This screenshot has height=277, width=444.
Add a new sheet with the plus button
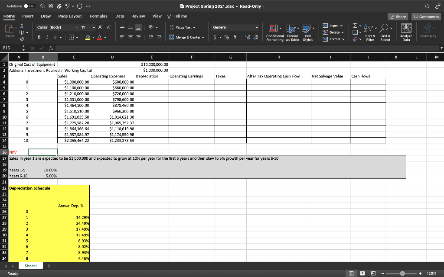click(49, 265)
